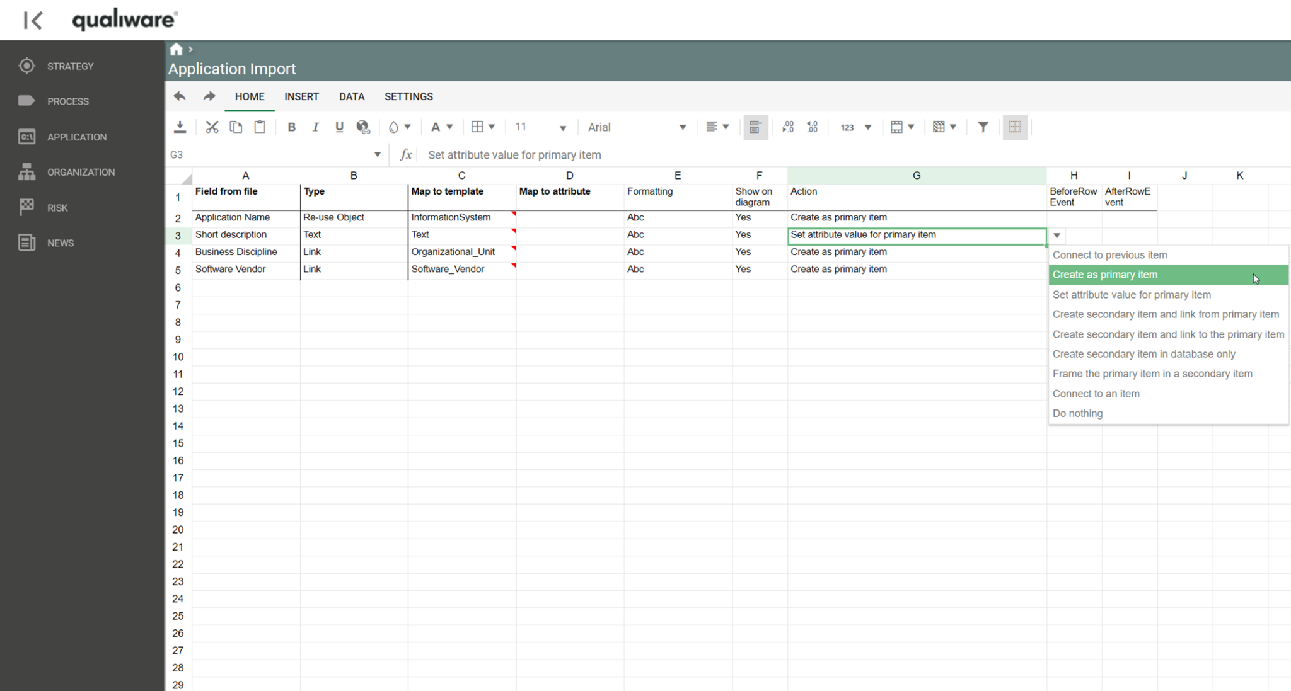
Task: Open the fill color dropdown
Action: tap(400, 127)
